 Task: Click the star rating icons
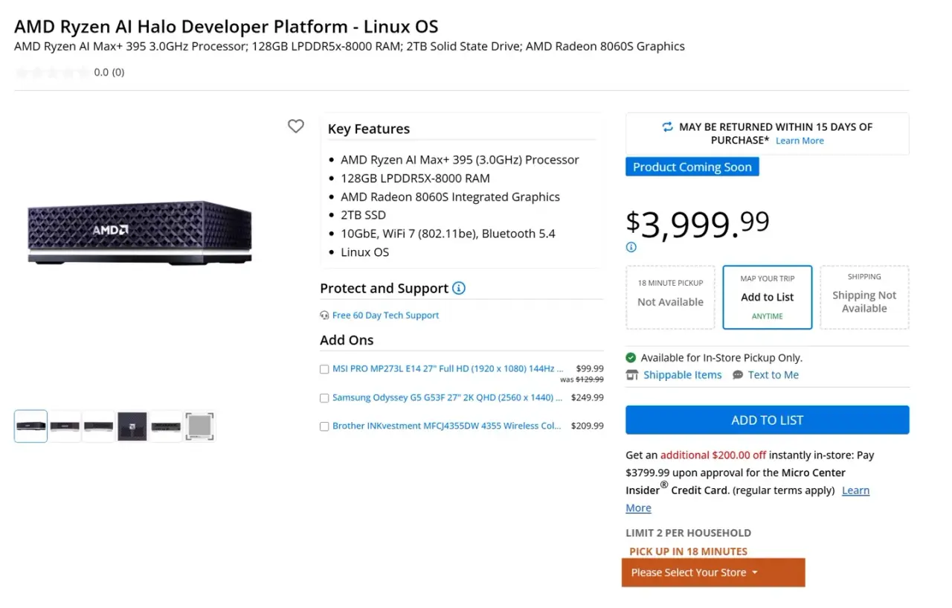point(52,72)
